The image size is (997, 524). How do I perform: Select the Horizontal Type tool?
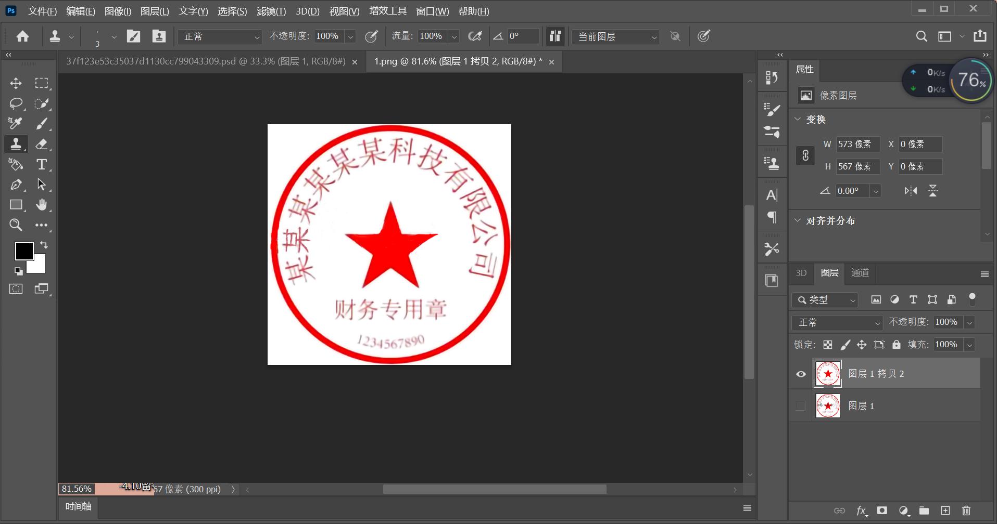pyautogui.click(x=41, y=164)
